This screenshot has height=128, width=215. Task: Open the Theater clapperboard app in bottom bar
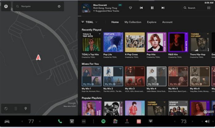[72, 121]
